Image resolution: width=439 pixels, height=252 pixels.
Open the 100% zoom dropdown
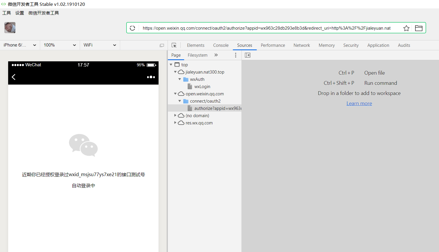pos(60,45)
